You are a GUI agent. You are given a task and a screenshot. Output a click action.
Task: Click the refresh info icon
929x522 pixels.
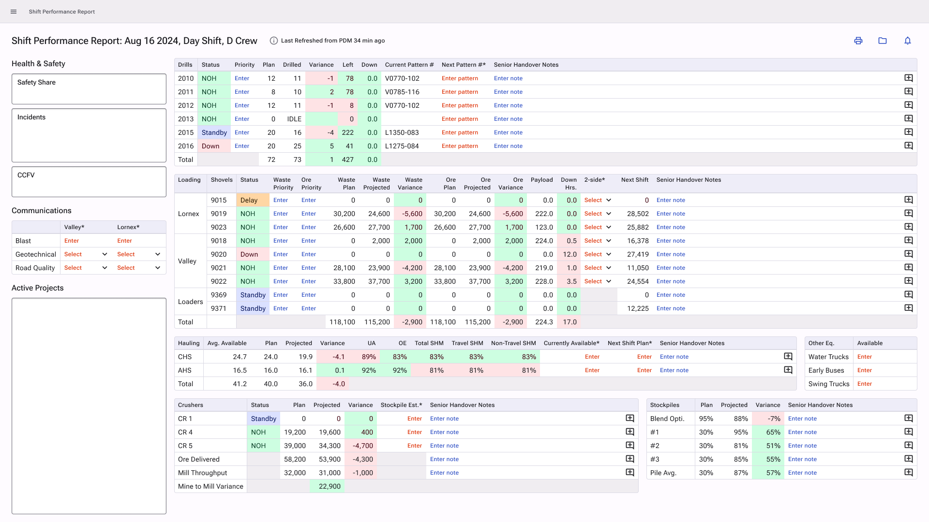273,41
